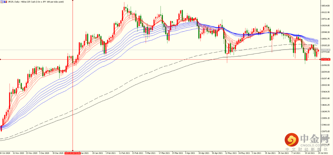Select the JP225 Daily Nikkei 225 chart title
The height and width of the screenshot is (155, 333).
click(x=36, y=2)
